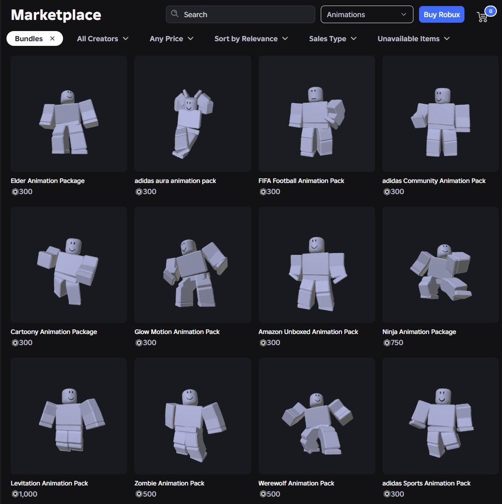This screenshot has width=502, height=504.
Task: Expand the All Creators filter
Action: pos(103,38)
